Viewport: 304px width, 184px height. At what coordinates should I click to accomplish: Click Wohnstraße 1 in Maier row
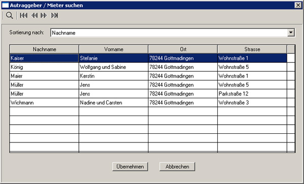tap(252, 76)
